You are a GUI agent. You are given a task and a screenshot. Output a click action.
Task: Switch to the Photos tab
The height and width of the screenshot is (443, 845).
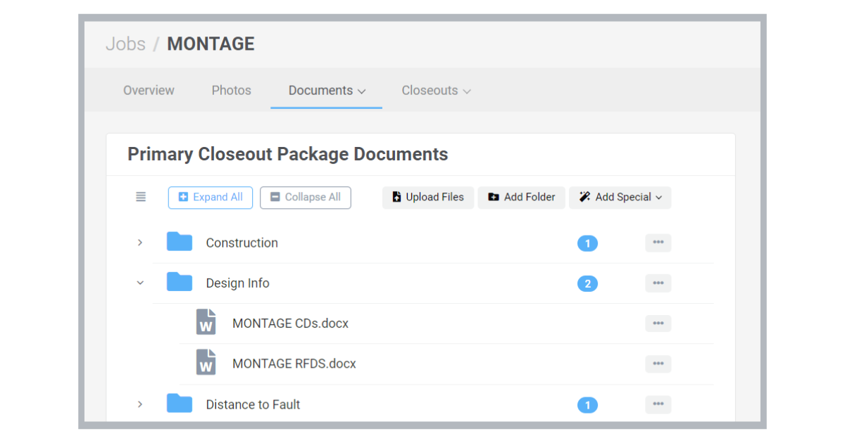pos(231,90)
